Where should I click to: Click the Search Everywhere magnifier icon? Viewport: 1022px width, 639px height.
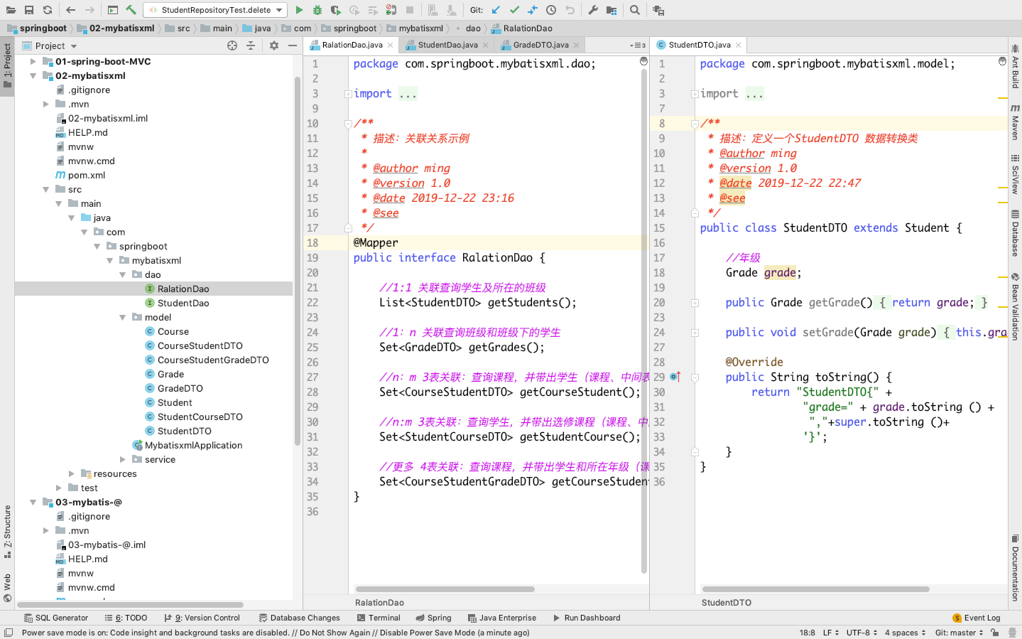tap(635, 10)
